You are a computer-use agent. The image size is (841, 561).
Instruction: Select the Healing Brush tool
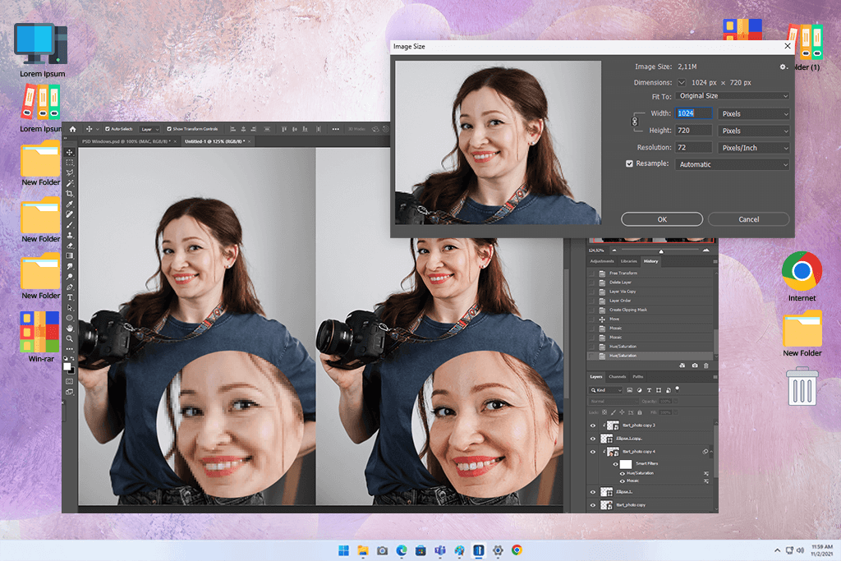[x=69, y=214]
